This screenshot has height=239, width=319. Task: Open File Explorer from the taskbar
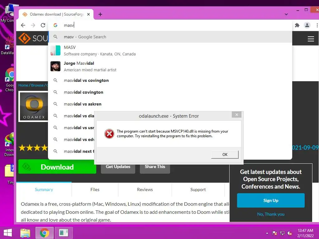[25, 233]
